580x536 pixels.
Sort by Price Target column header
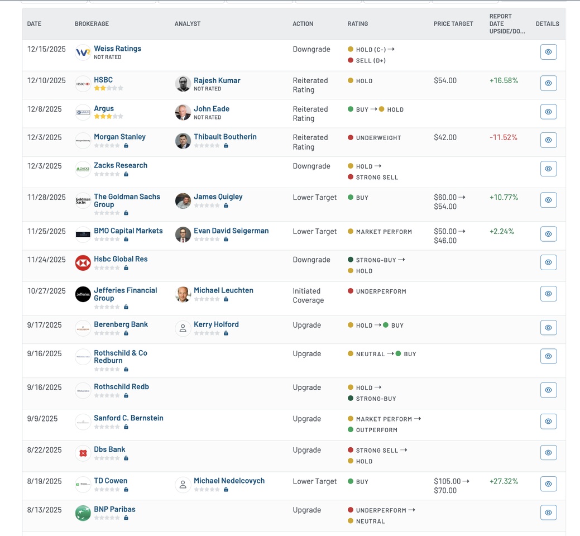click(x=453, y=24)
